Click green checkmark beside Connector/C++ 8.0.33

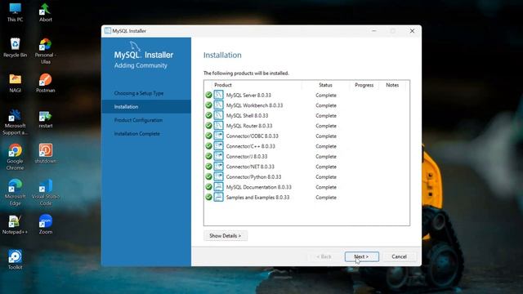209,146
